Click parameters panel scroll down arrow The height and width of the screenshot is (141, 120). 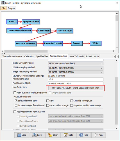coord(116,128)
